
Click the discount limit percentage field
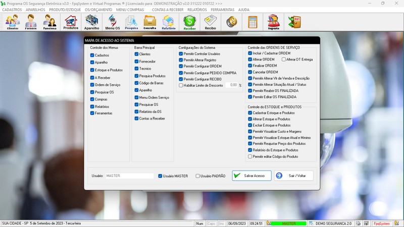click(232, 85)
